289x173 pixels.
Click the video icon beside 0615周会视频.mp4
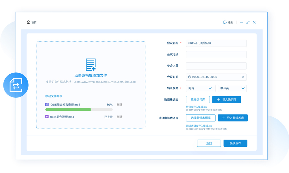pos(47,117)
